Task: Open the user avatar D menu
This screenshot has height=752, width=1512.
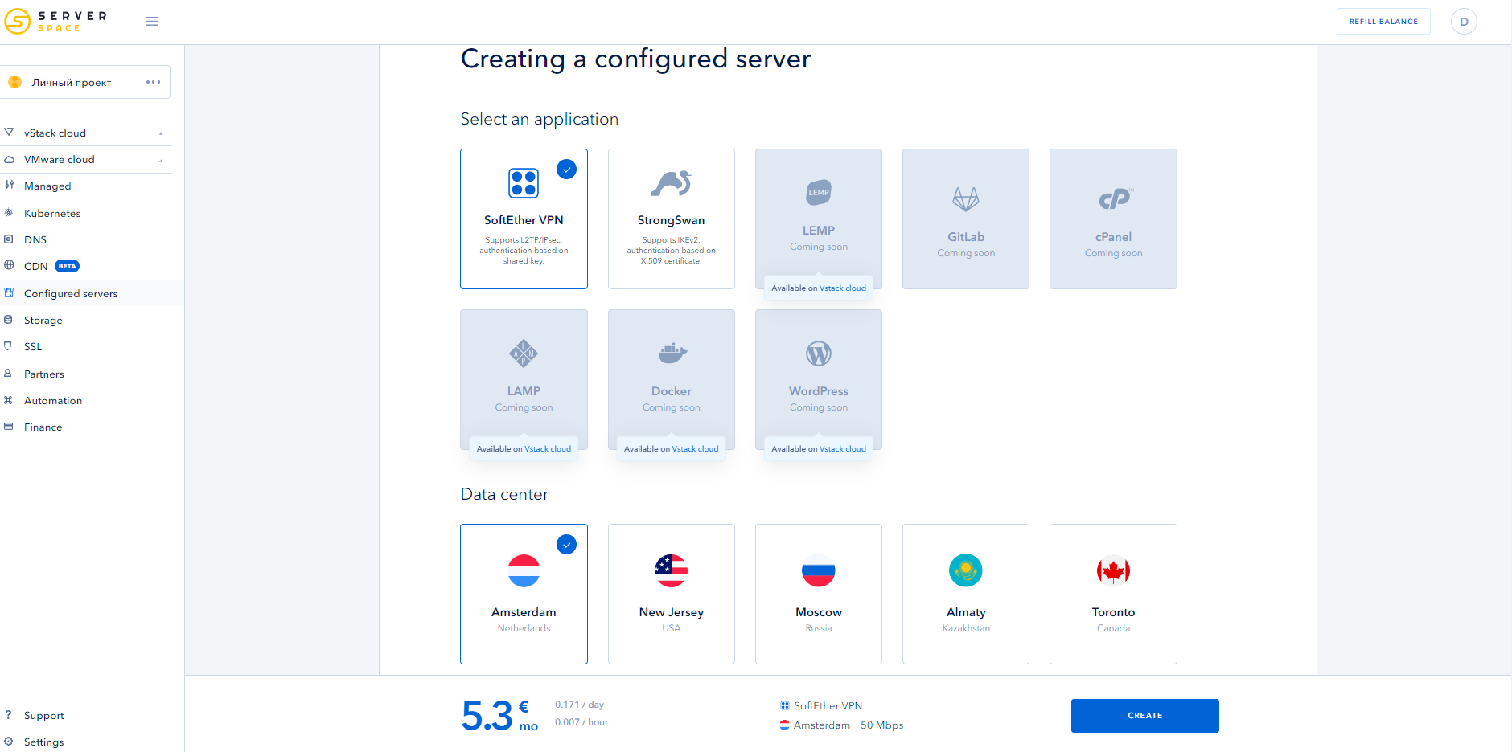Action: pos(1464,22)
